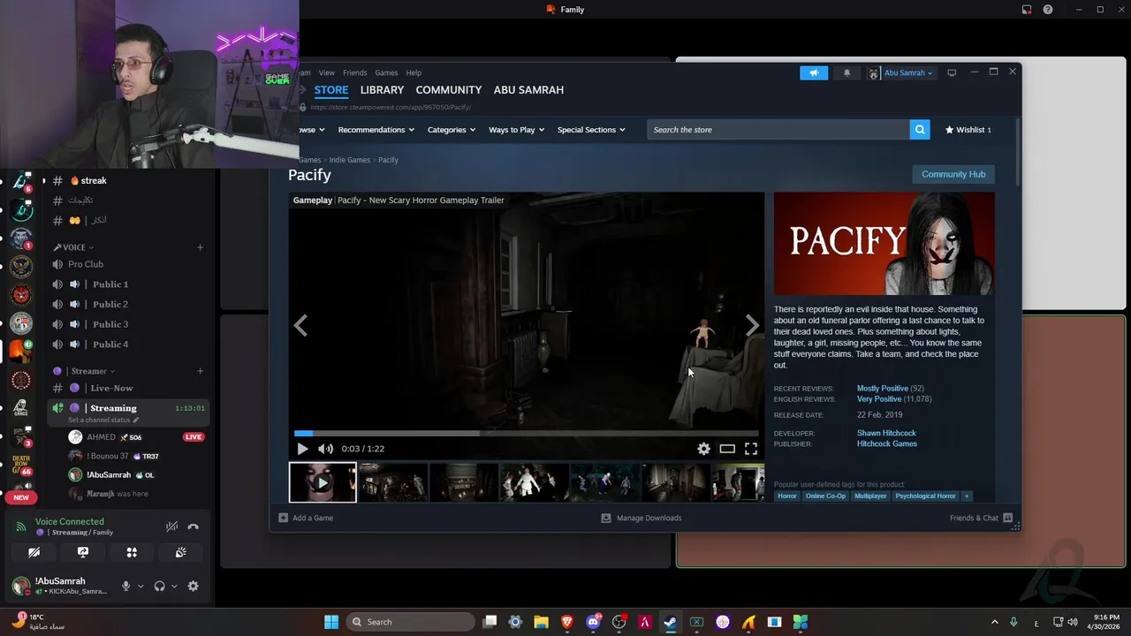
Task: Join the Pro Club voice channel
Action: (x=128, y=264)
